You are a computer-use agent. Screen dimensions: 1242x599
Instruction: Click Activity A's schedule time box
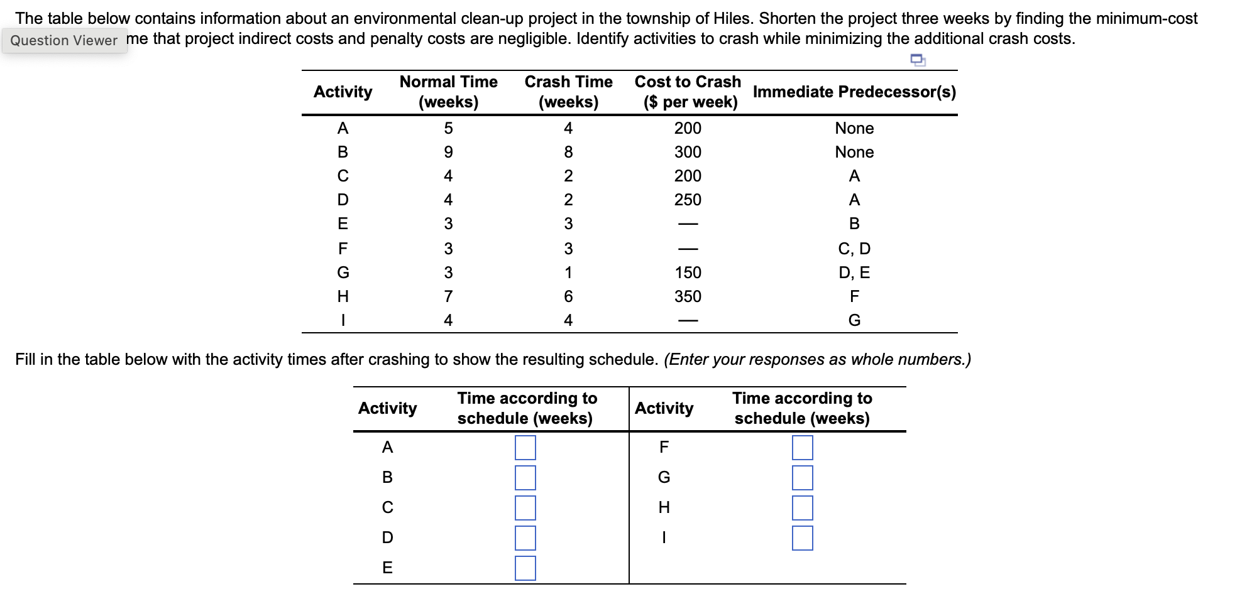(x=524, y=448)
